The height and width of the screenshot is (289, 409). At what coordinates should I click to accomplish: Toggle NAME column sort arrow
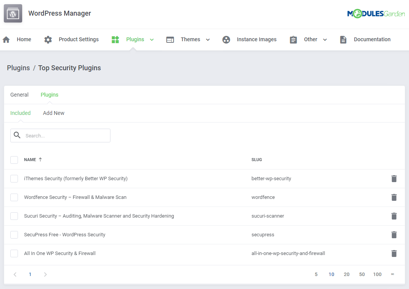[40, 160]
